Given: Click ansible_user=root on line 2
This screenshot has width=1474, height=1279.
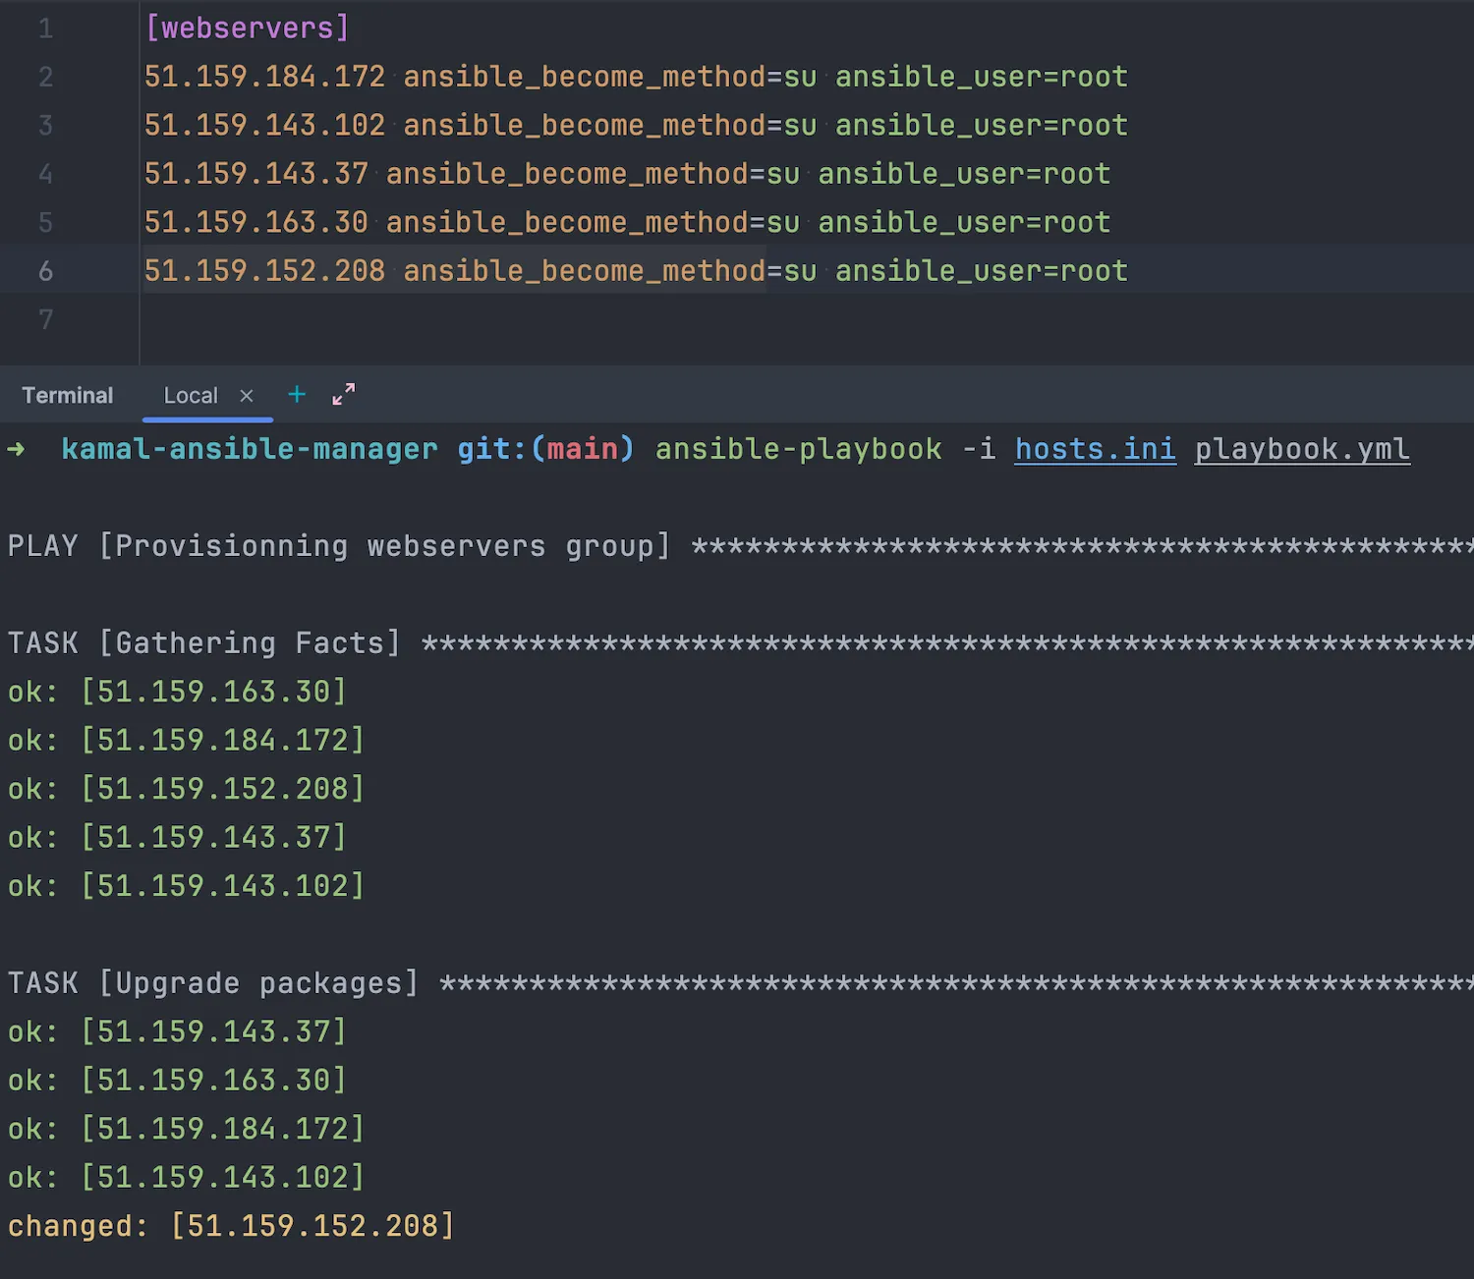Looking at the screenshot, I should tap(982, 77).
